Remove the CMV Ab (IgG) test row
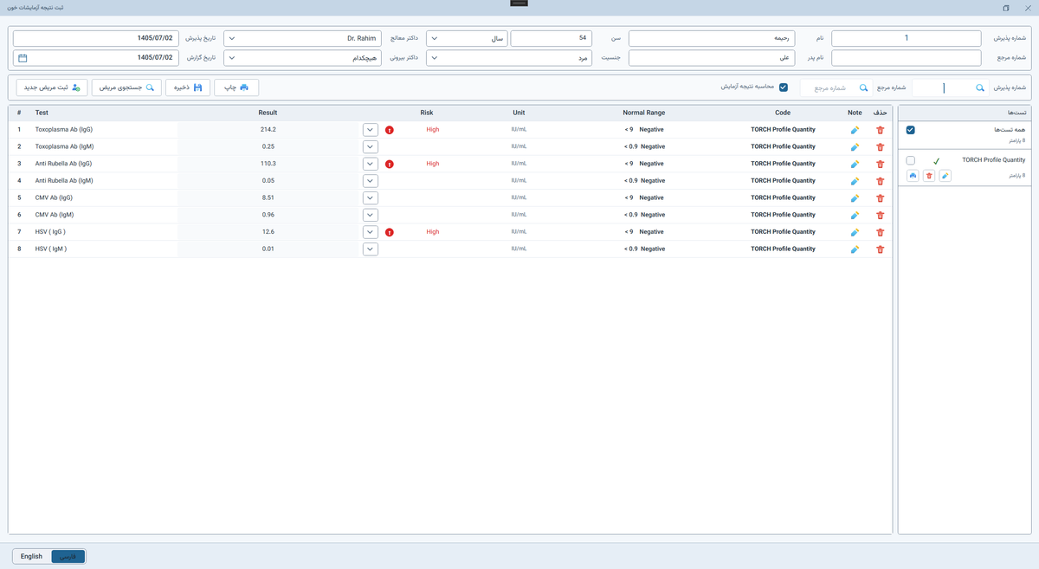Viewport: 1039px width, 569px height. (881, 198)
